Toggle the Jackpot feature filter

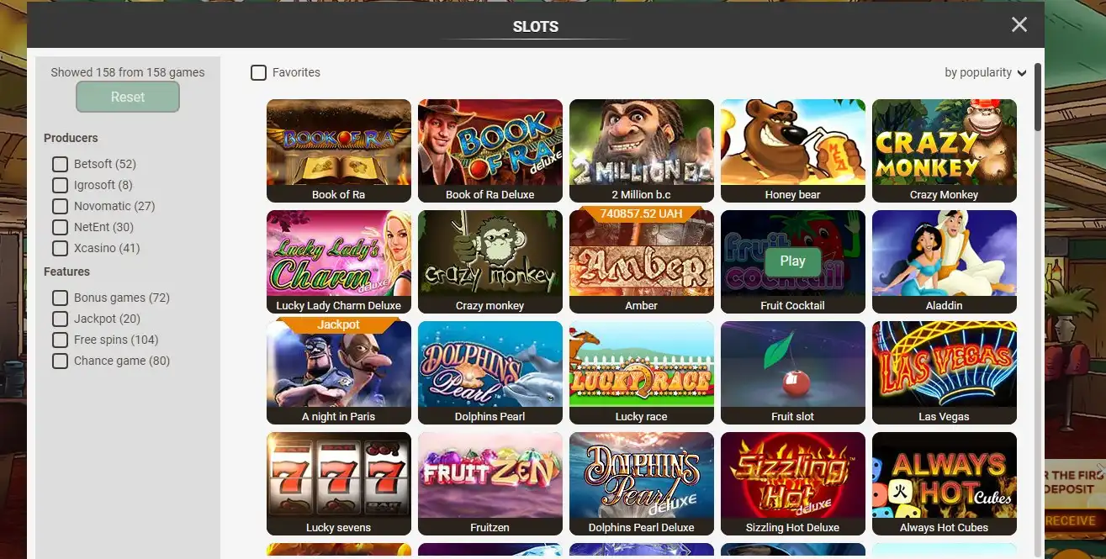click(x=60, y=319)
